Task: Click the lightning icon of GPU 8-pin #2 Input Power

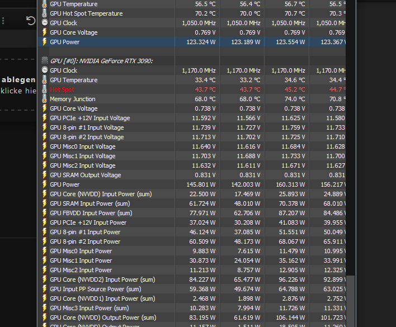Action: (44, 241)
